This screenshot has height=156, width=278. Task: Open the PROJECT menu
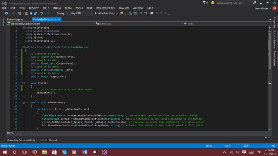click(34, 8)
